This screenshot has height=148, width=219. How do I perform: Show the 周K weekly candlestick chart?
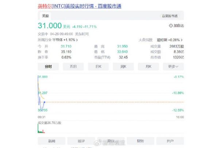pos(123,67)
